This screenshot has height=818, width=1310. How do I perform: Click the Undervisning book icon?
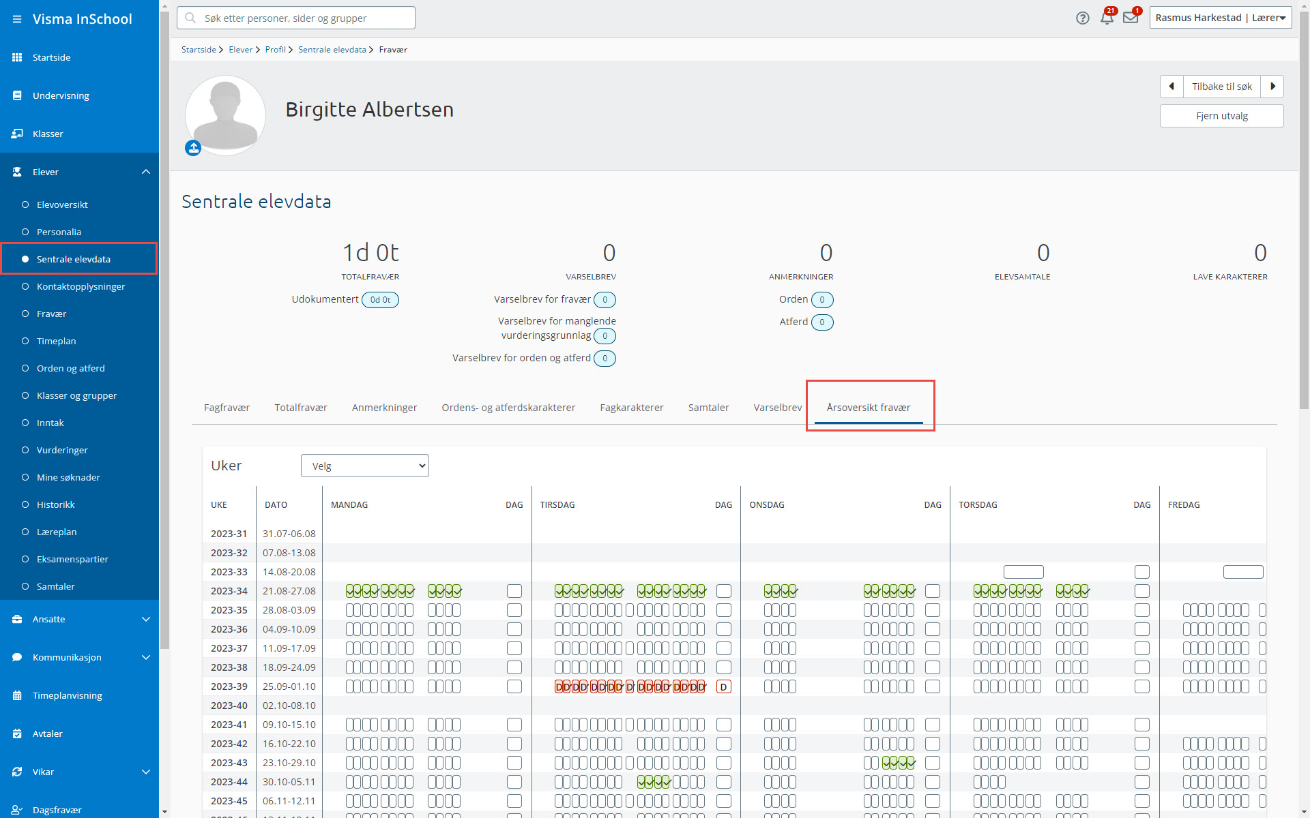point(17,95)
